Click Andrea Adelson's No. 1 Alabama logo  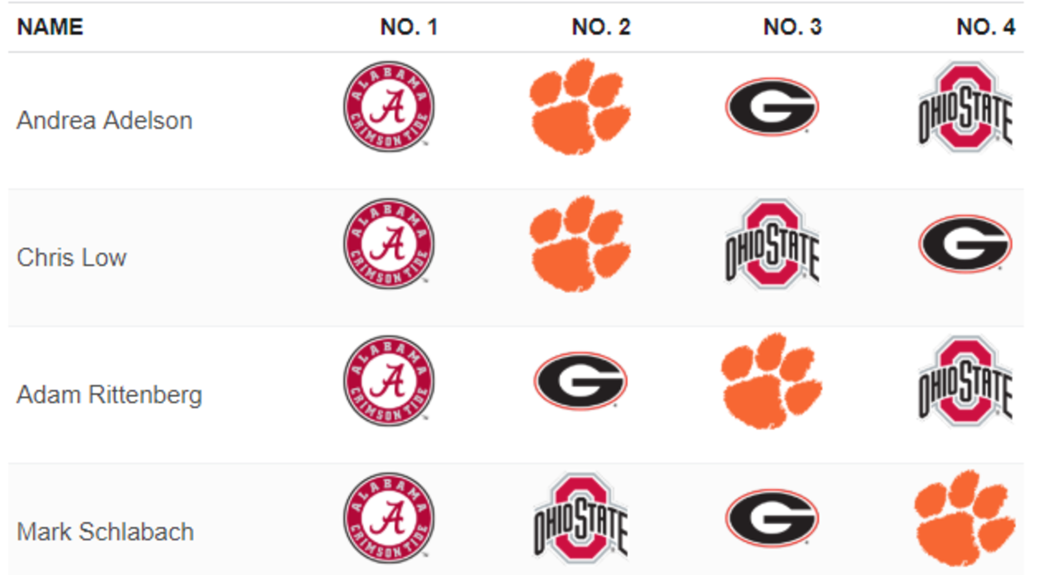(389, 107)
